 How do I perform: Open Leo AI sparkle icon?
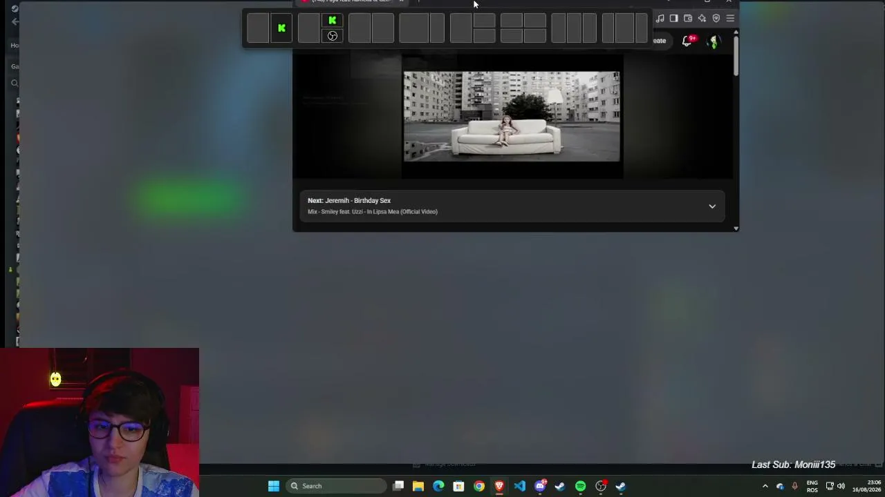pos(702,19)
